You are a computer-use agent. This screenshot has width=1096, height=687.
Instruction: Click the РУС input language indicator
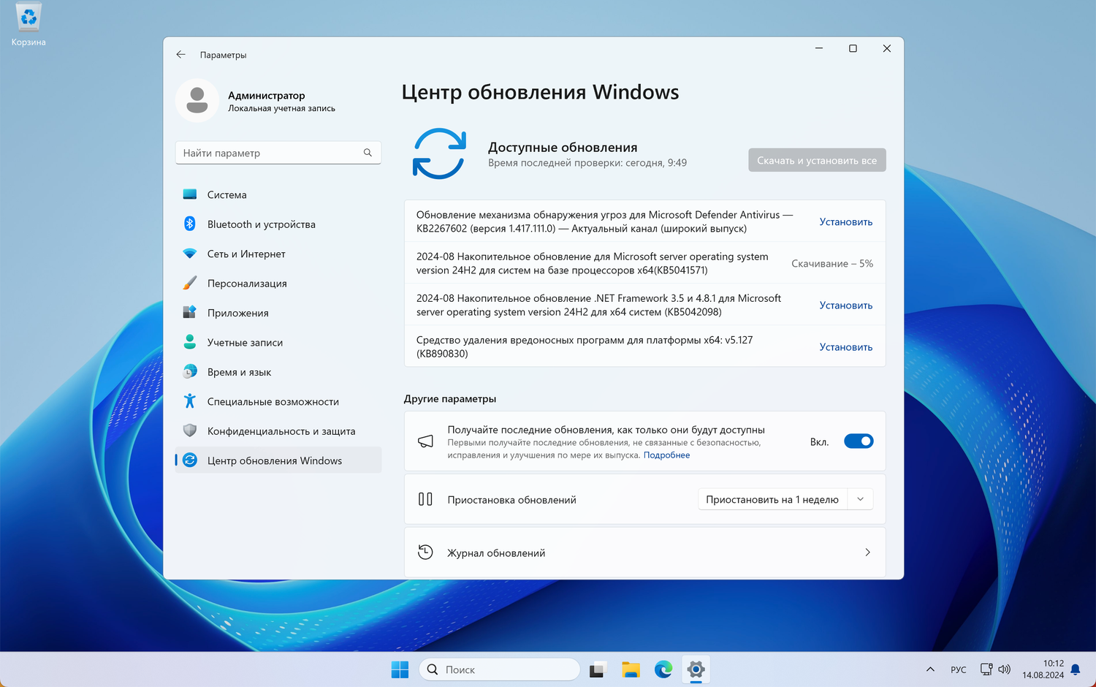click(x=959, y=669)
